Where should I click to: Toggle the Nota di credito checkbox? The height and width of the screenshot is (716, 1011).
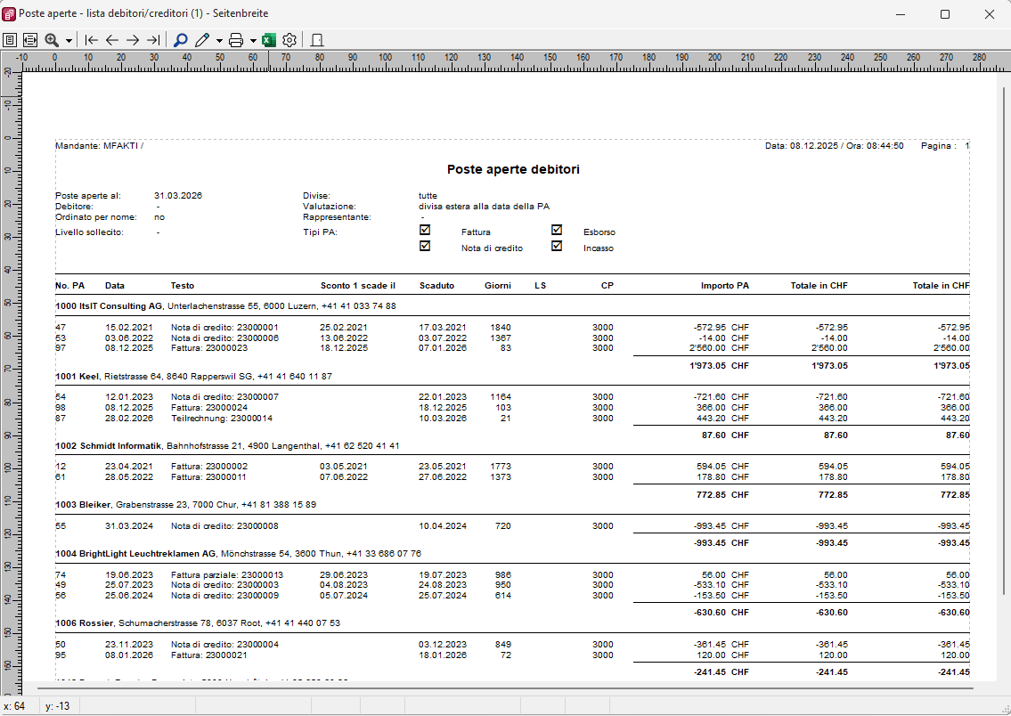pos(425,247)
